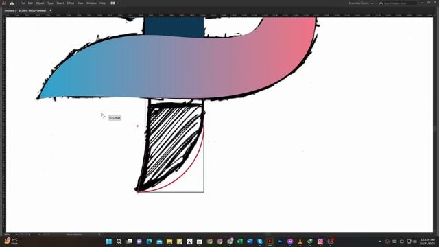Open the Help menu
This screenshot has height=247, width=439.
[x=103, y=3]
